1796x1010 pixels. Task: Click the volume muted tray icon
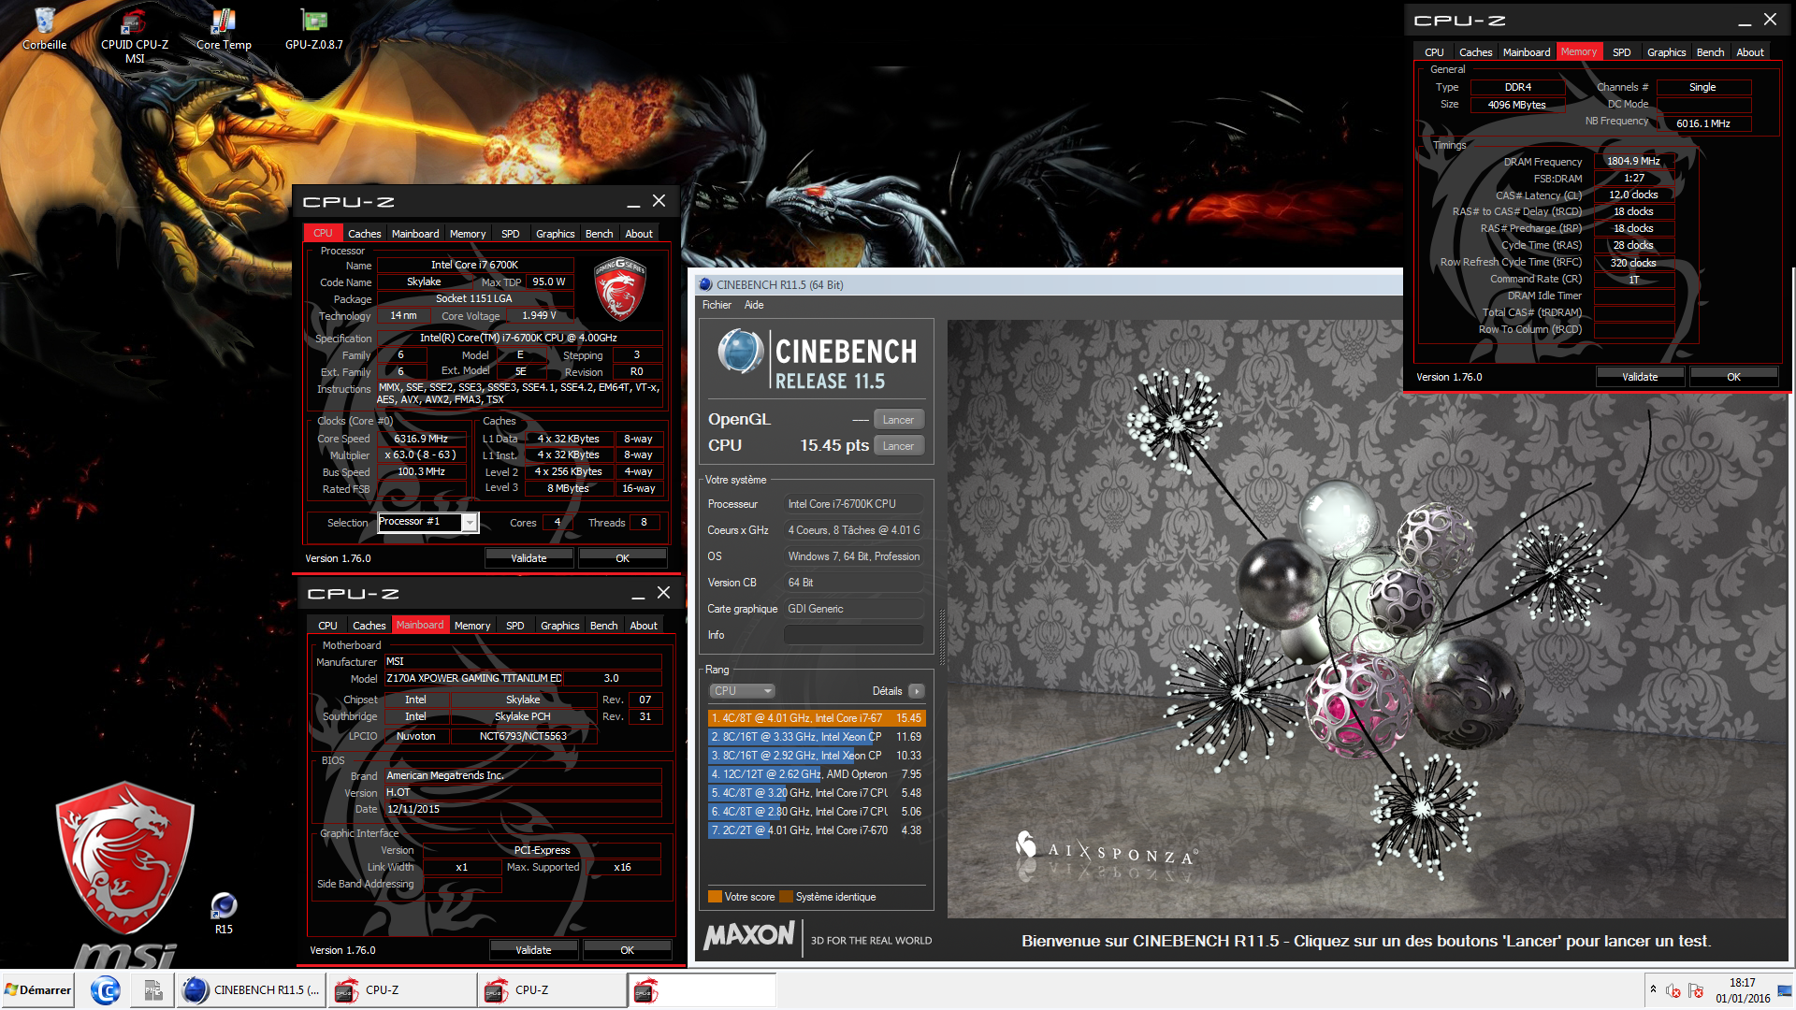pos(1673,990)
